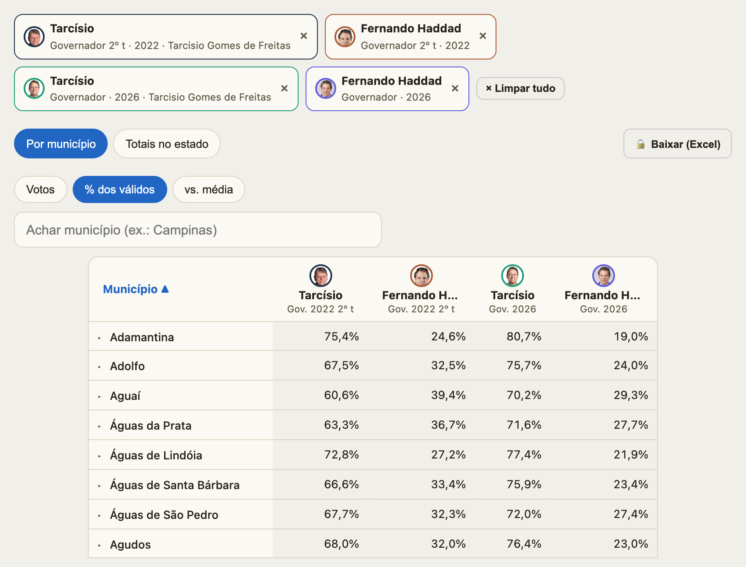Click the Águas da Prata municipality name
The width and height of the screenshot is (746, 567).
pos(151,425)
